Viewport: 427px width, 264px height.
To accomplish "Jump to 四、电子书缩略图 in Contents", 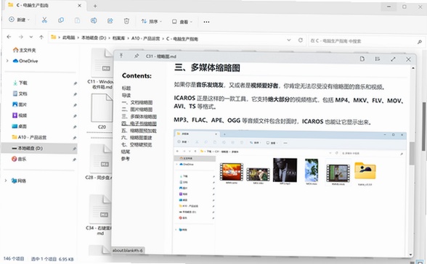I will point(139,123).
